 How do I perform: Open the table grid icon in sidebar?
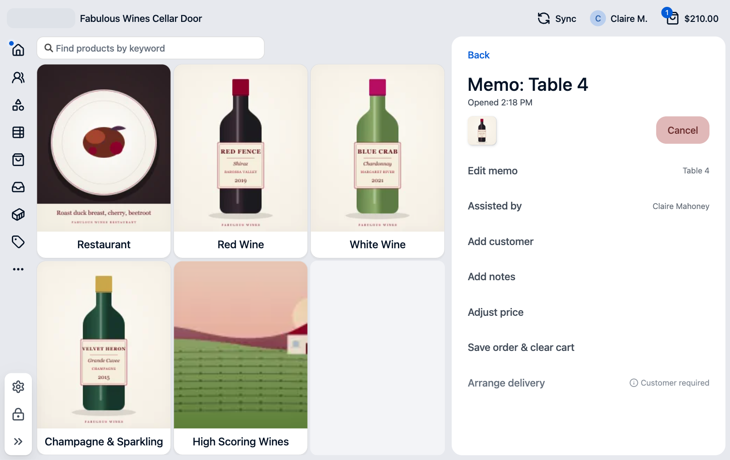pos(18,132)
